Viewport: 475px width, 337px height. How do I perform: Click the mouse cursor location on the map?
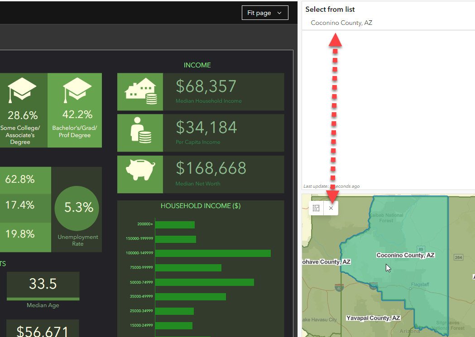387,268
